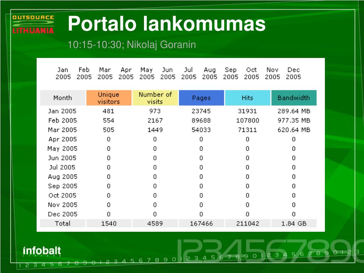Click unique visitors value 505

[x=108, y=130]
